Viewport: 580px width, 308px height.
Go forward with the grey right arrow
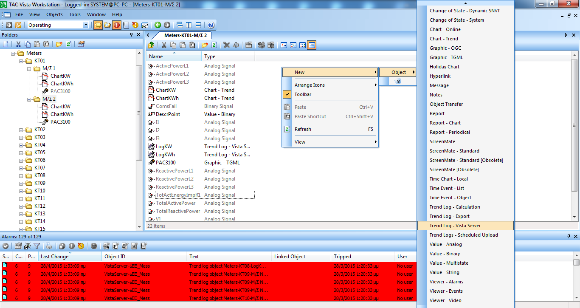(167, 25)
